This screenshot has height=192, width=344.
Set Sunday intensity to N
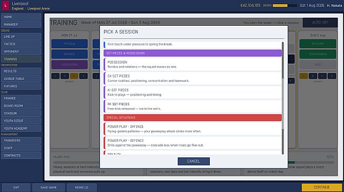click(313, 76)
